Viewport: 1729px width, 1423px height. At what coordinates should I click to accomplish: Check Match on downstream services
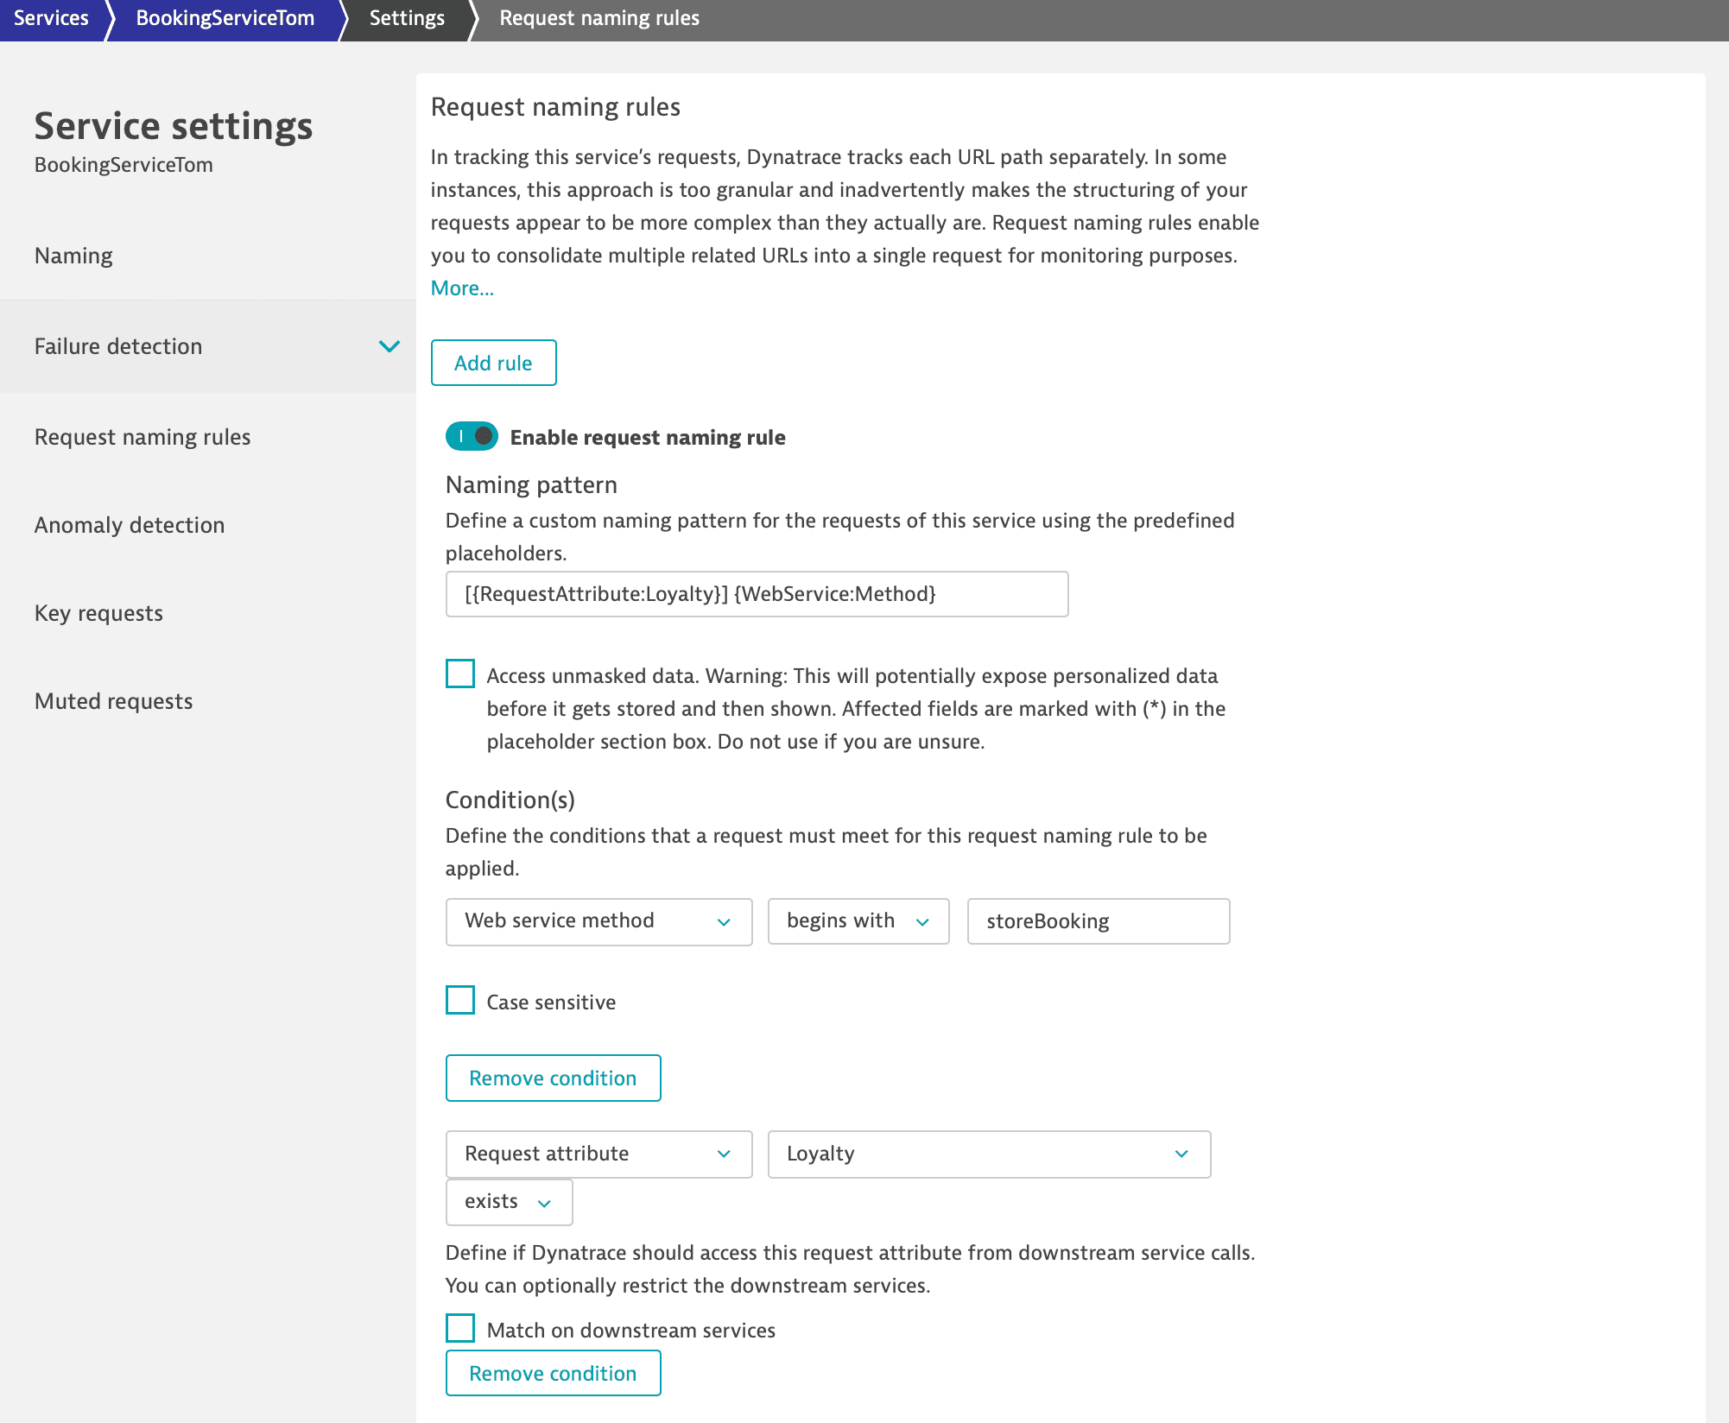click(460, 1328)
